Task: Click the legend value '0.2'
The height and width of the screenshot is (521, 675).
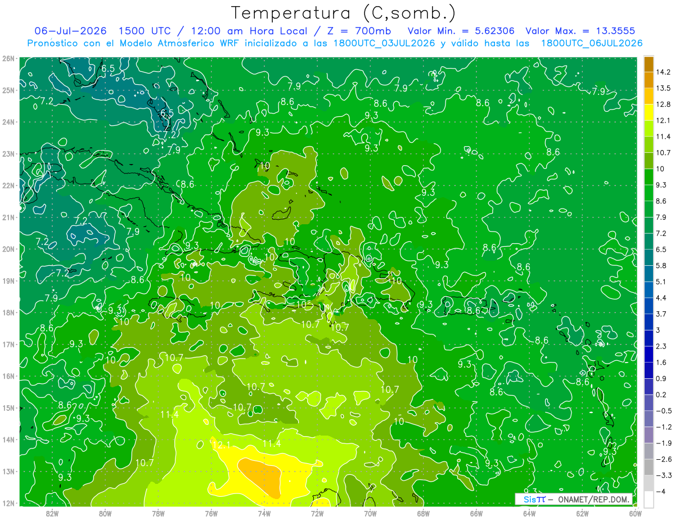Action: point(661,395)
